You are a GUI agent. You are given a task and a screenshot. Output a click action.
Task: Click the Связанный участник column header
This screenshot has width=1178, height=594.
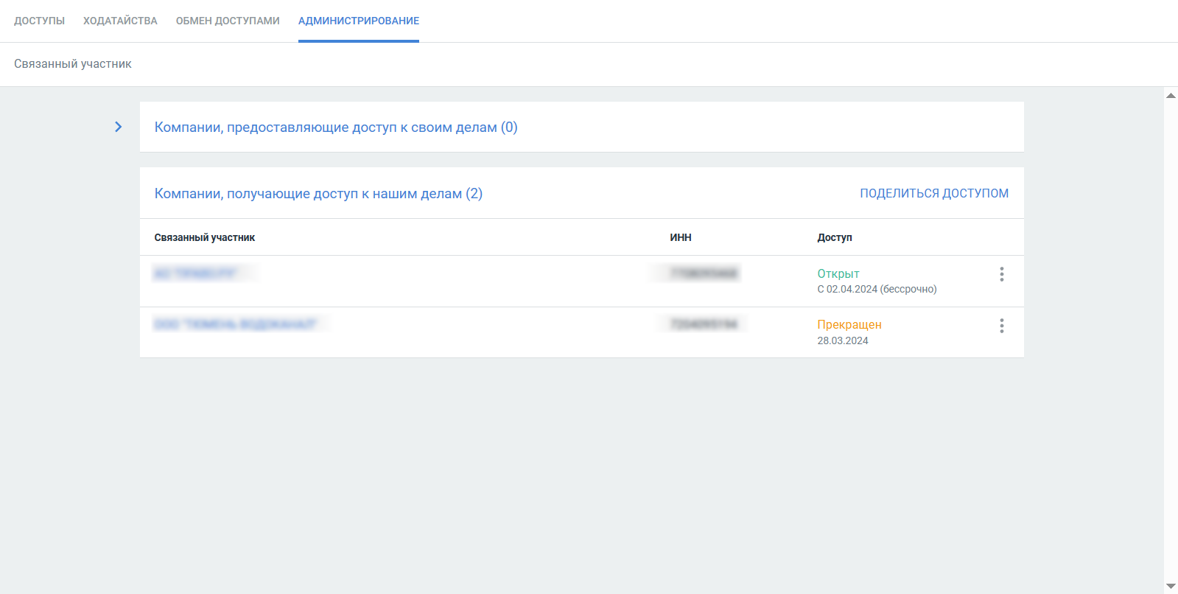click(205, 237)
